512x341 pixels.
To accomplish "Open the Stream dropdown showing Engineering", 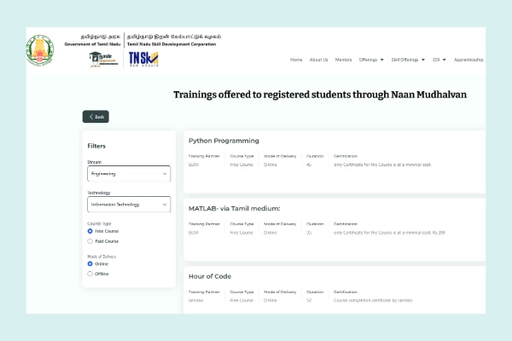I will click(129, 174).
